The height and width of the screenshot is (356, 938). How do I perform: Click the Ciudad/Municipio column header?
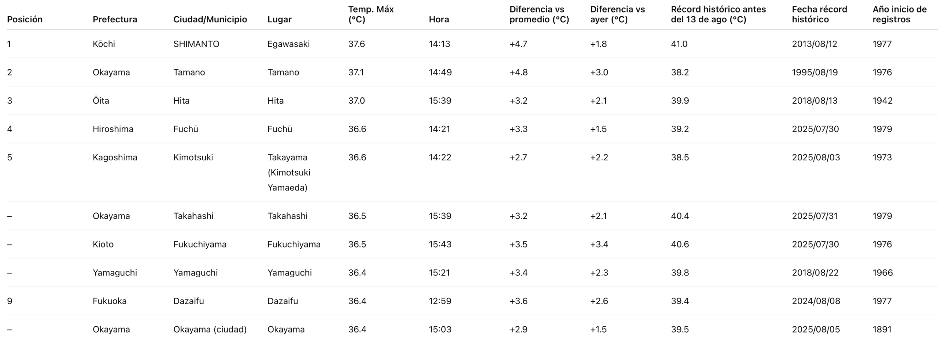[210, 19]
